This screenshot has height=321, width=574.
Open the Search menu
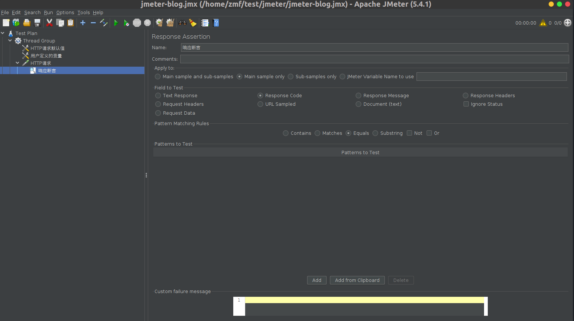(x=32, y=13)
